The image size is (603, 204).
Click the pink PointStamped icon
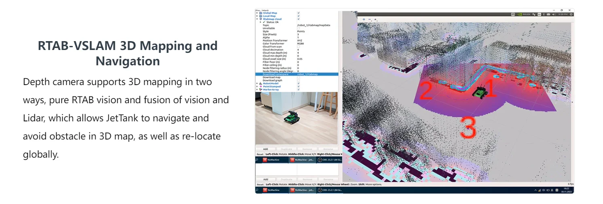(261, 87)
